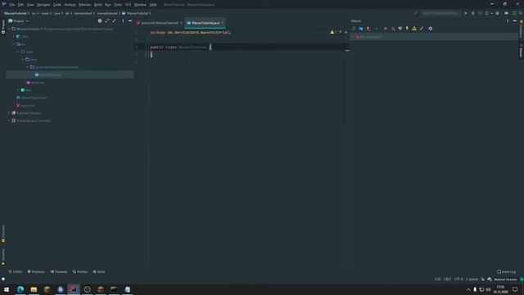Close the MavenTutorial.java tab

pyautogui.click(x=223, y=23)
